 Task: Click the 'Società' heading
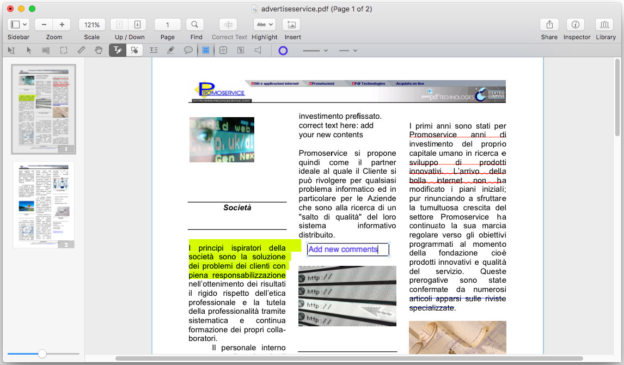pyautogui.click(x=237, y=208)
